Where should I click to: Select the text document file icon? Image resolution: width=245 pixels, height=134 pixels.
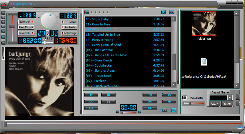pos(204,62)
